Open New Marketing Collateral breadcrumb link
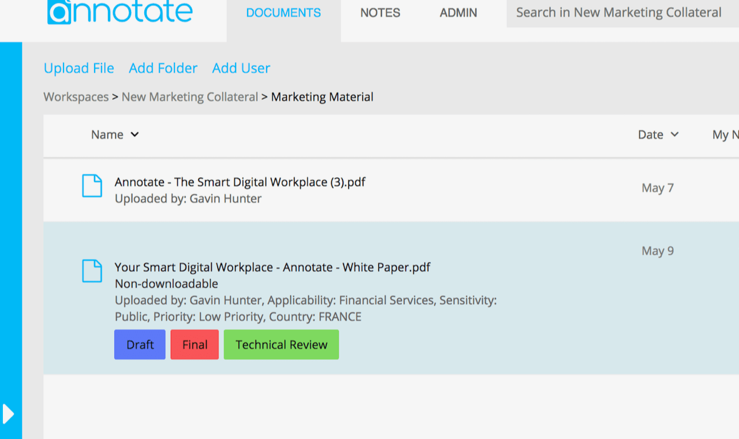 click(189, 97)
